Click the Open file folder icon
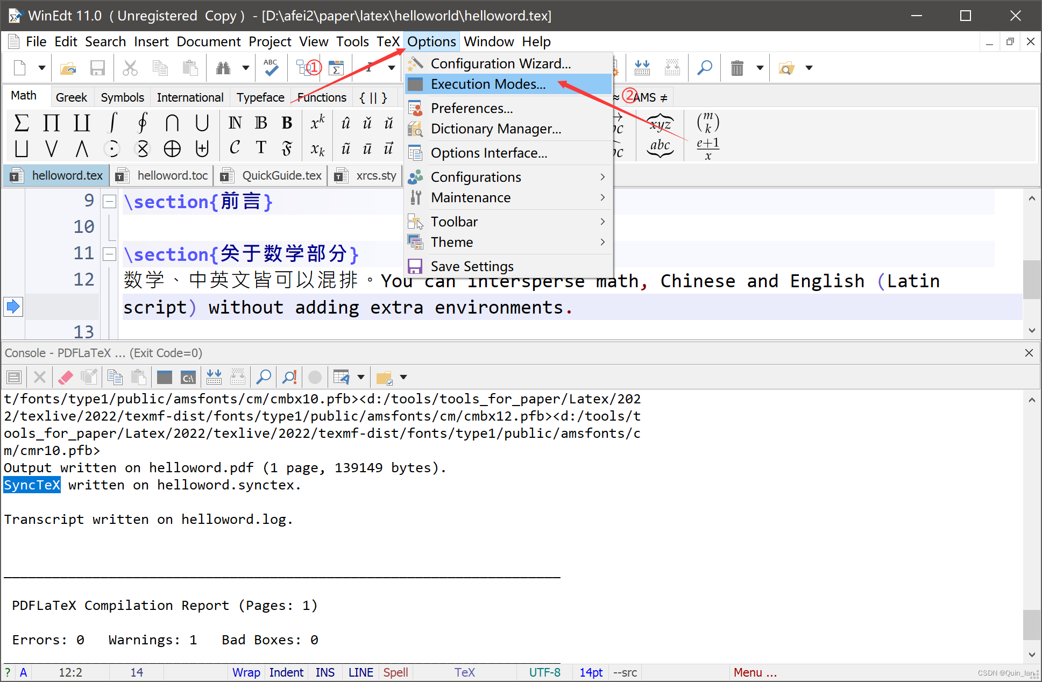This screenshot has width=1042, height=682. point(68,68)
